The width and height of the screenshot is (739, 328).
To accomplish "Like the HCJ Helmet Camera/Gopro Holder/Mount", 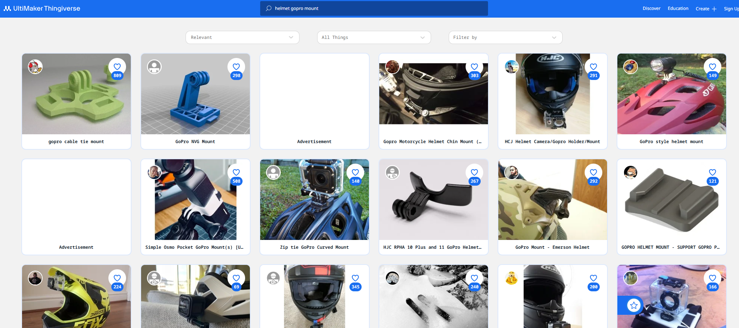I will pos(593,67).
